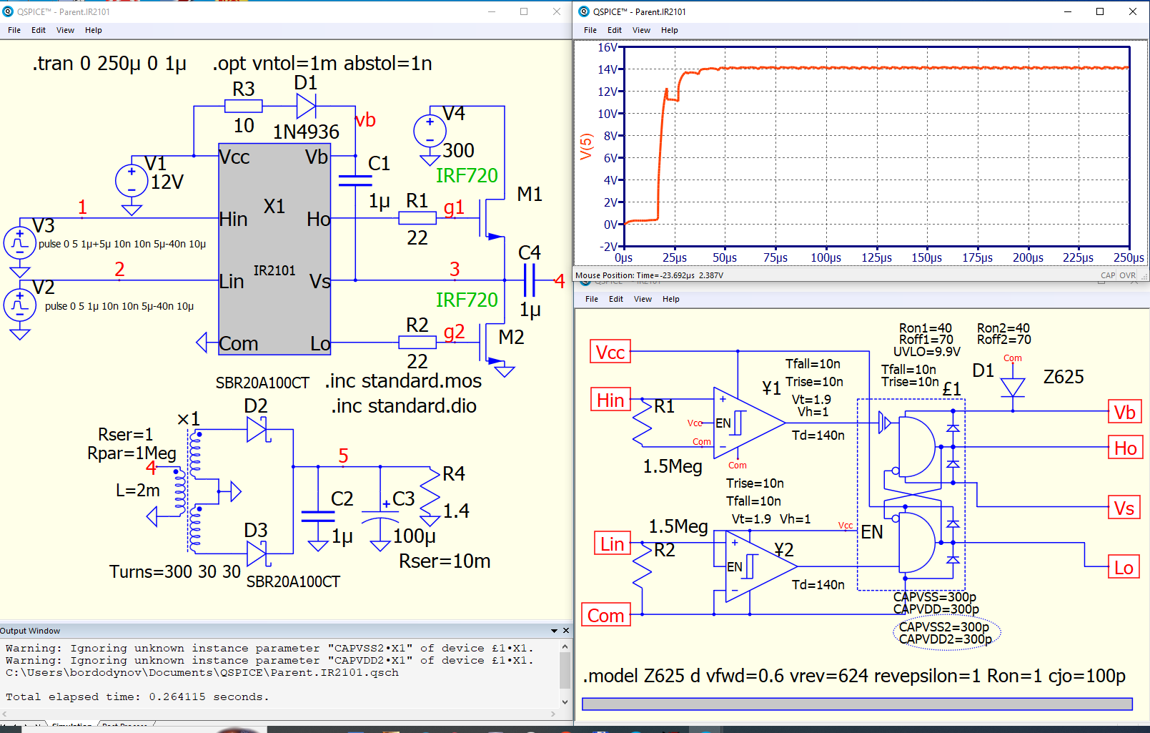
Task: Select C1 bootstrap capacitor symbol
Action: (x=355, y=181)
